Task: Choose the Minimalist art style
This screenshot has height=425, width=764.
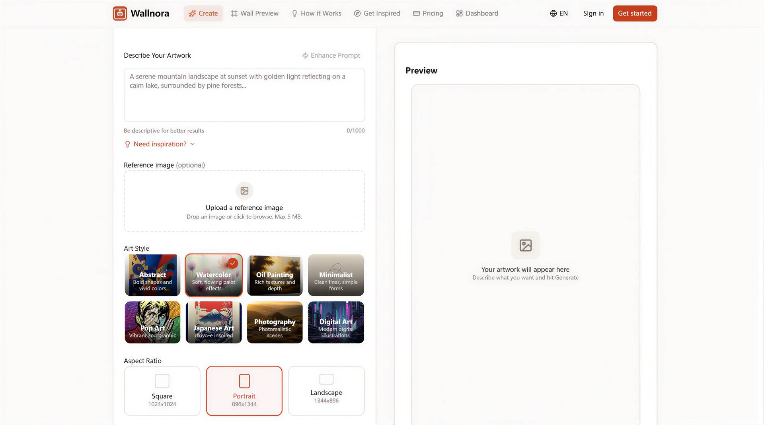Action: coord(336,275)
